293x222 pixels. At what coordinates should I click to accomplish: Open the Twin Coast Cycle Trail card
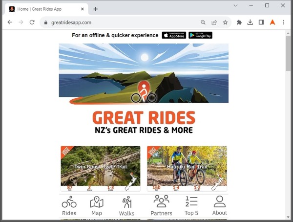click(x=101, y=169)
